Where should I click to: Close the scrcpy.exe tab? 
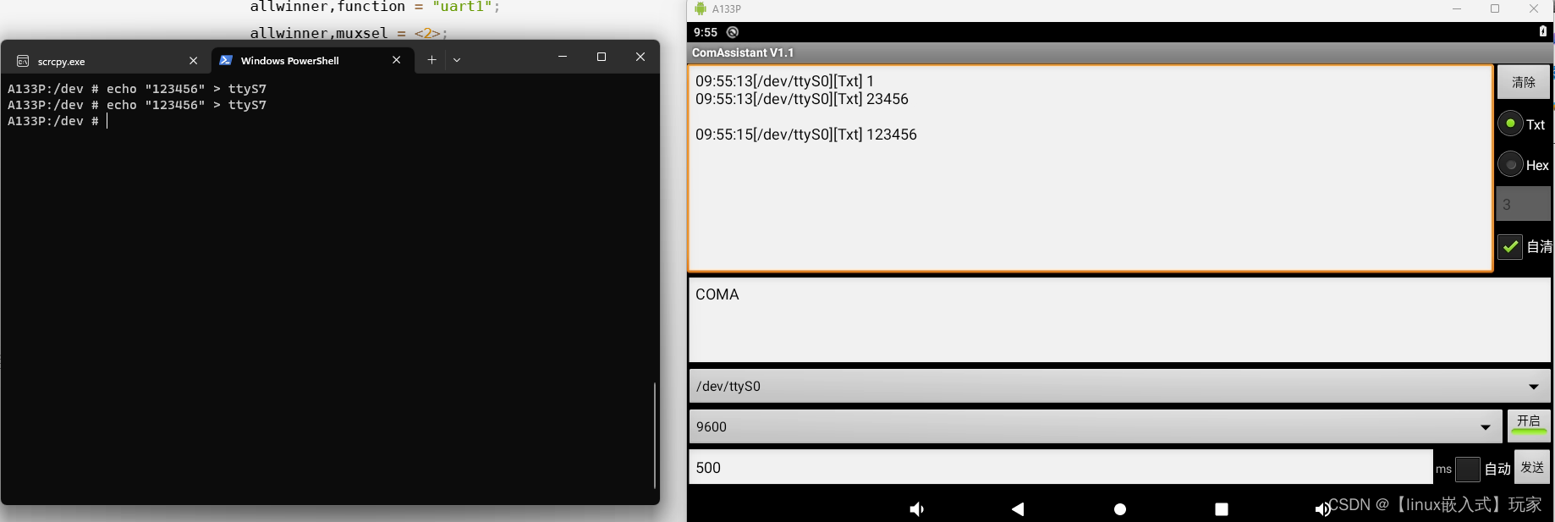coord(193,61)
